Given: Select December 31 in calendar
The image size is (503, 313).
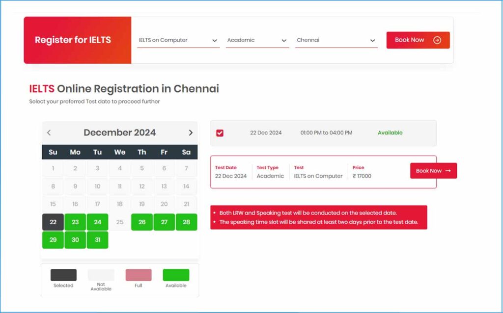Looking at the screenshot, I should 98,240.
